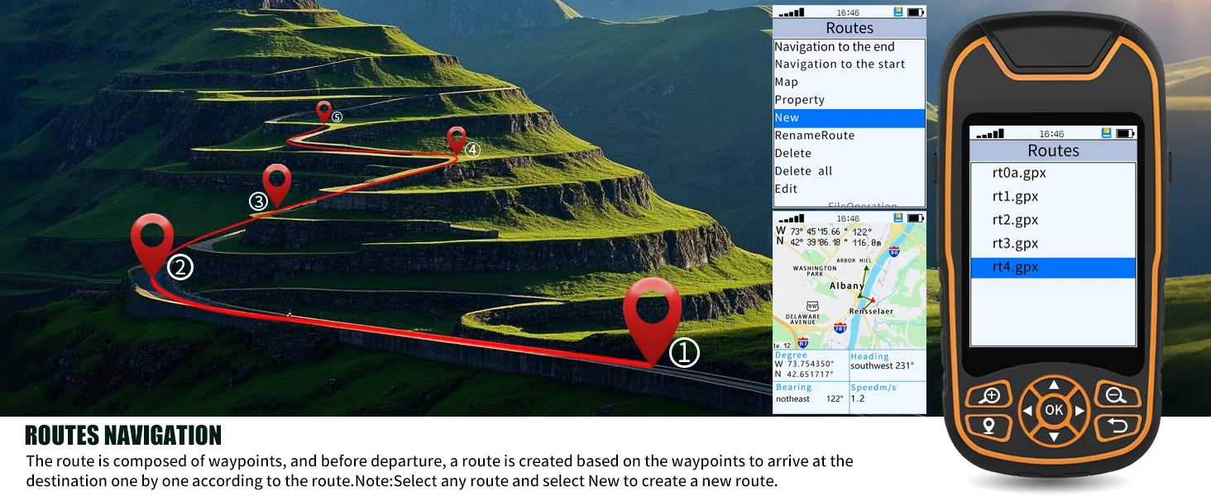This screenshot has height=496, width=1211.
Task: Select highlighted rt4.gpx route file
Action: pyautogui.click(x=1053, y=268)
